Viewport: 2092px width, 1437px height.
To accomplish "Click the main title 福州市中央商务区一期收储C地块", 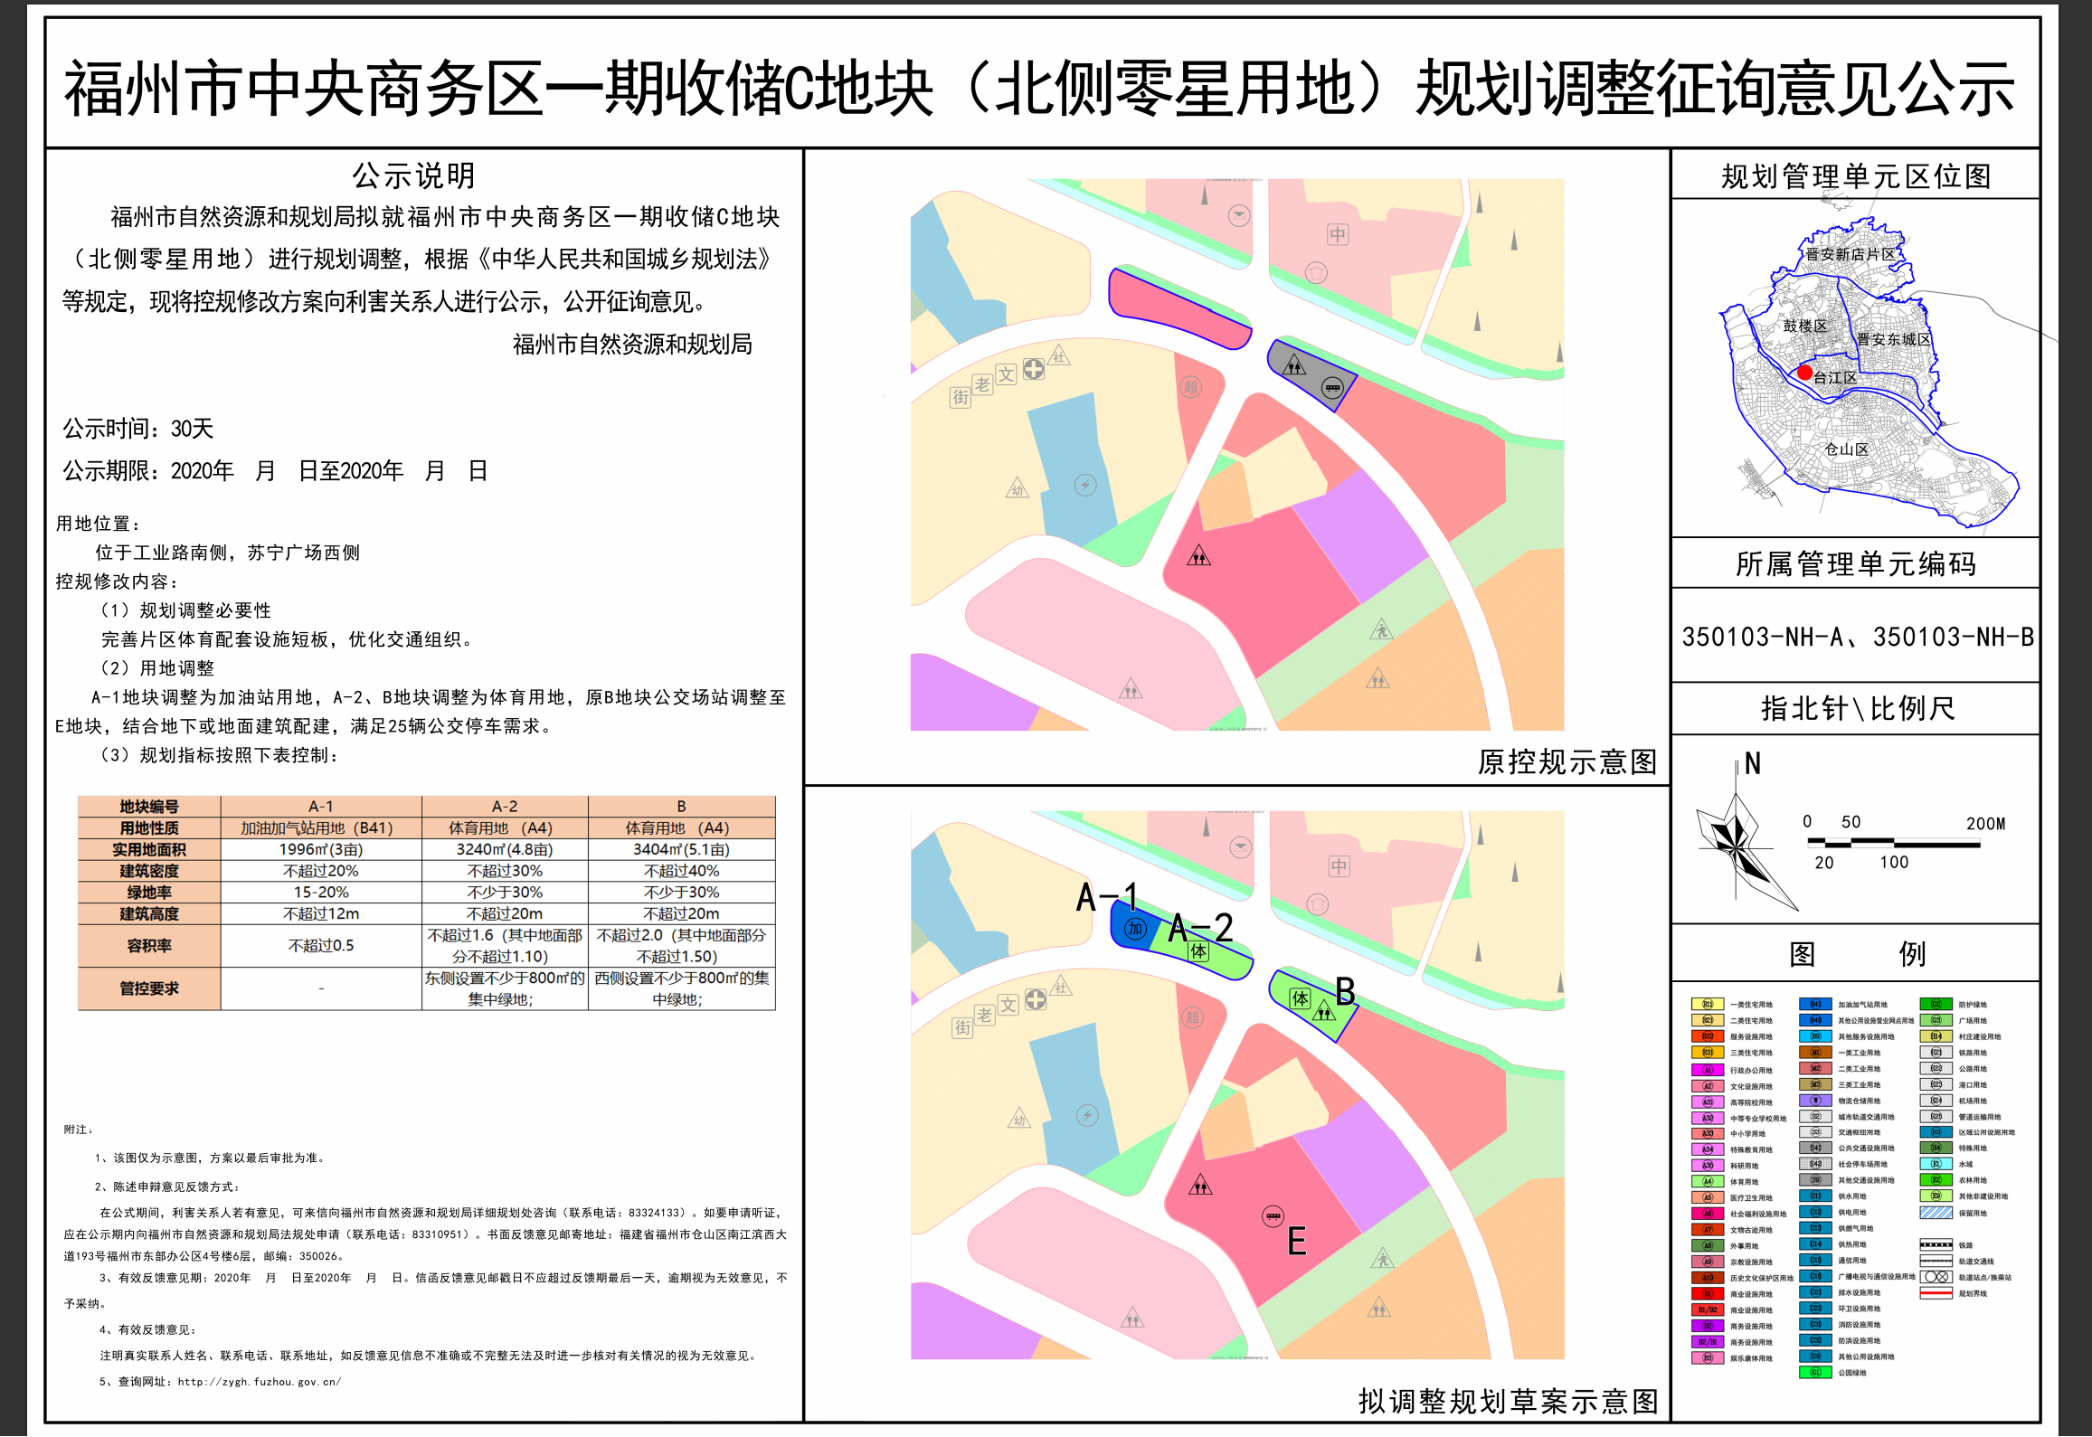I will (x=498, y=89).
